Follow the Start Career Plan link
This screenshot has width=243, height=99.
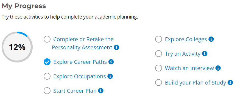pyautogui.click(x=75, y=91)
